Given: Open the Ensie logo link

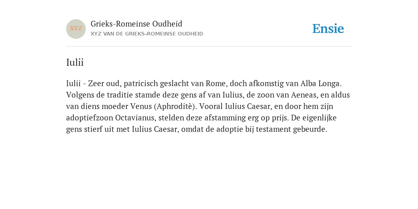Looking at the screenshot, I should click(x=328, y=29).
